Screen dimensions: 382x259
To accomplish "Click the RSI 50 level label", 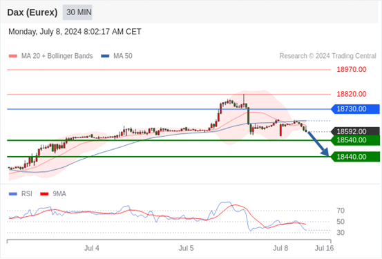I will click(x=341, y=222).
